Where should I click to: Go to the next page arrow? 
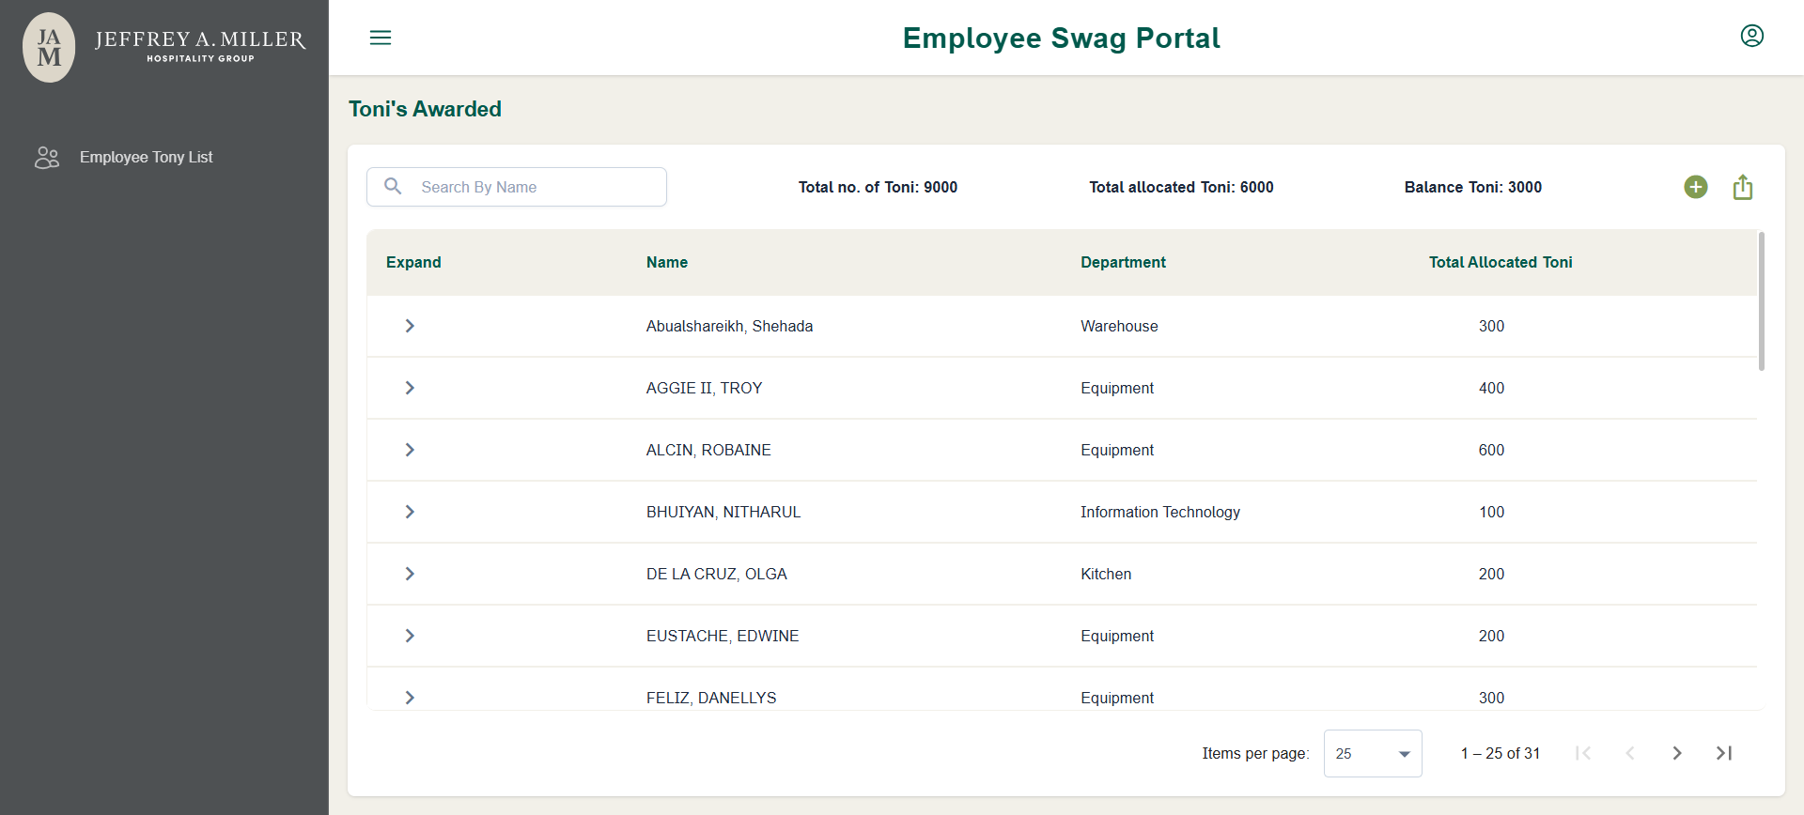coord(1677,753)
